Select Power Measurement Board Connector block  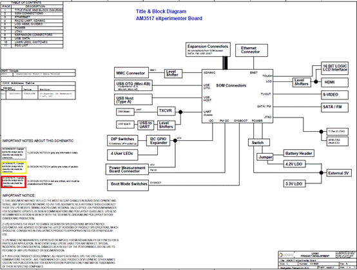point(127,169)
